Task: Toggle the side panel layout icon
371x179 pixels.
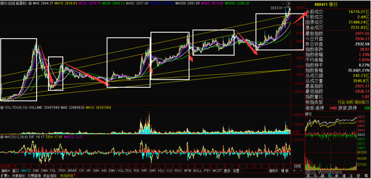Action: [x=288, y=3]
